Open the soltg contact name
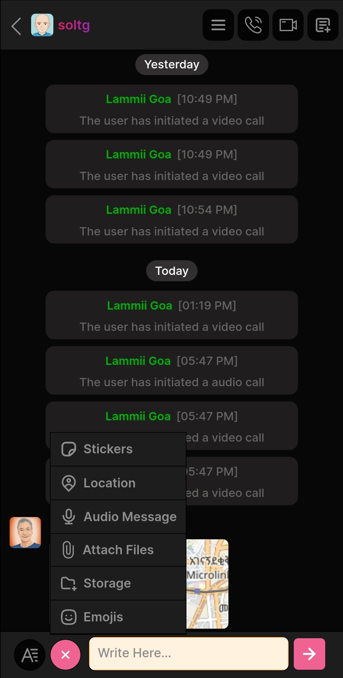Screen dimensions: 343x678 [x=74, y=25]
